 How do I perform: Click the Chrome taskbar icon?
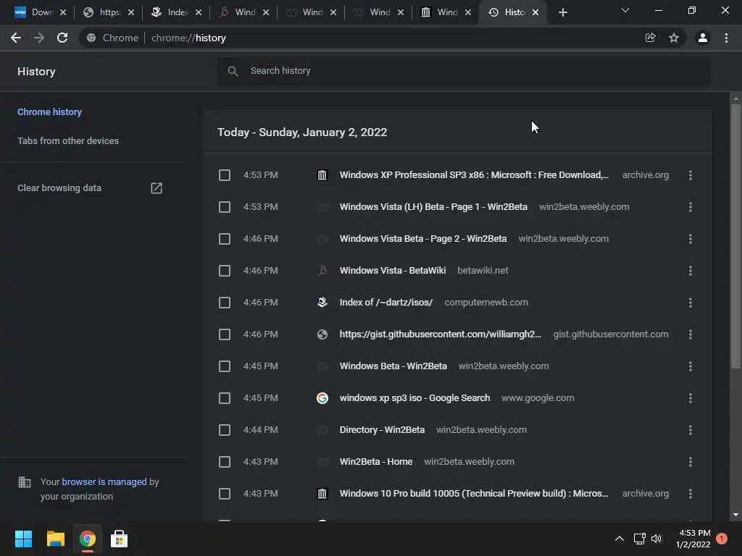[87, 539]
